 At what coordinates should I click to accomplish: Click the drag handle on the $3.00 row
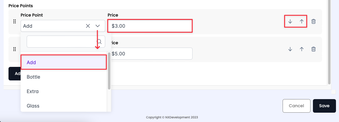pos(14,21)
